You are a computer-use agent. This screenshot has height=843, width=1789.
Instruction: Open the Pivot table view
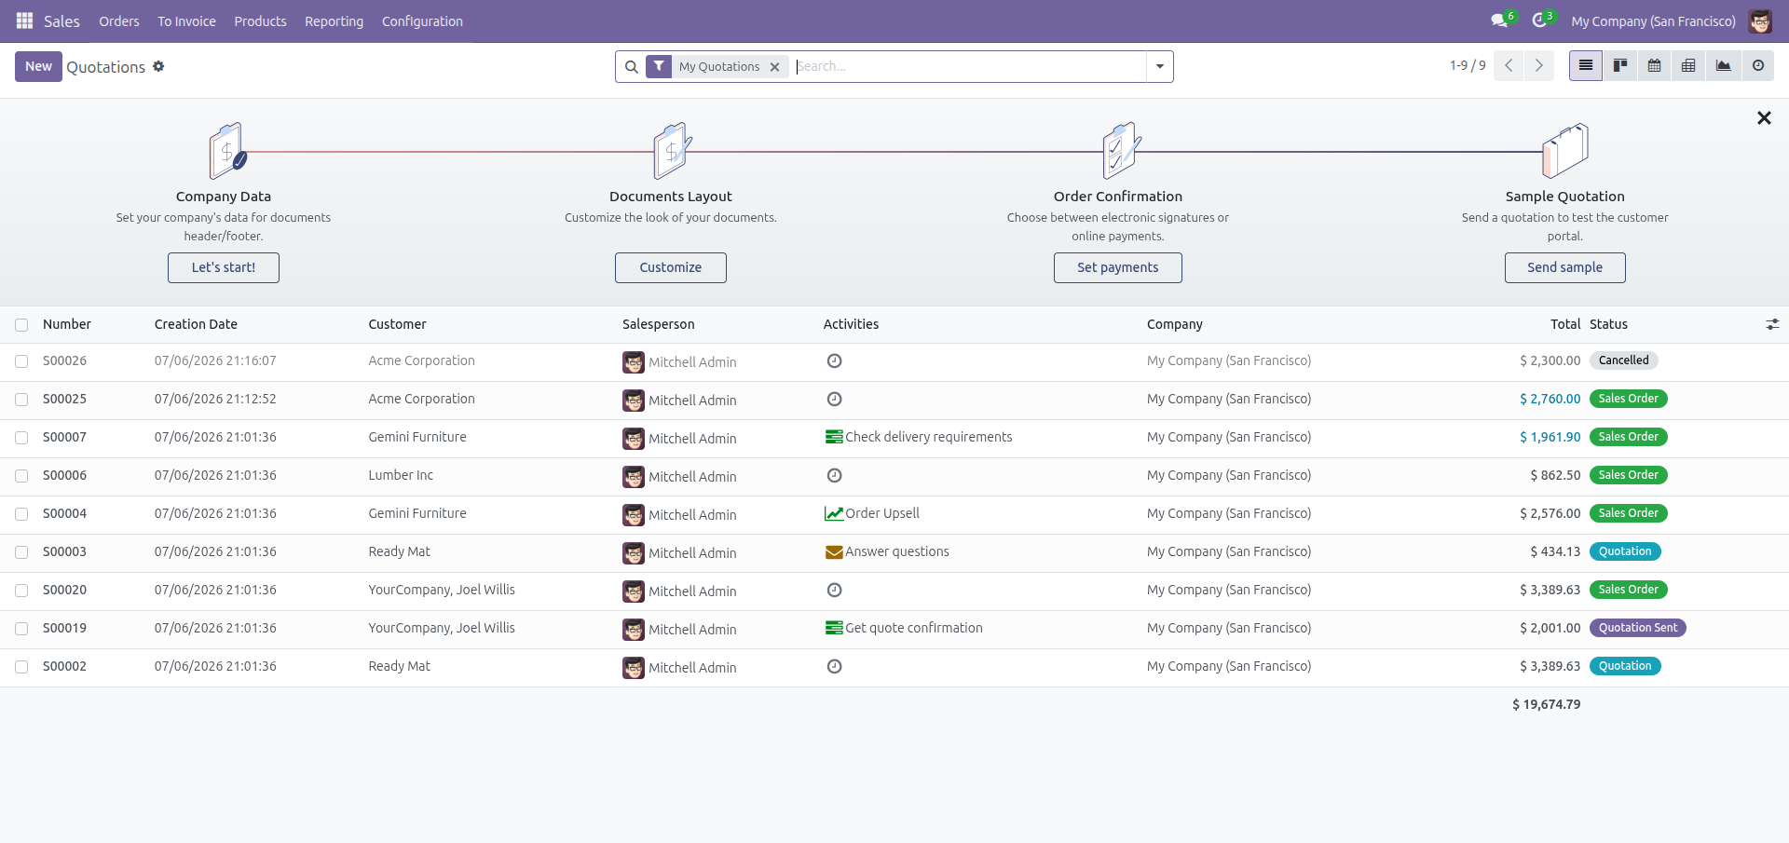[x=1688, y=66]
